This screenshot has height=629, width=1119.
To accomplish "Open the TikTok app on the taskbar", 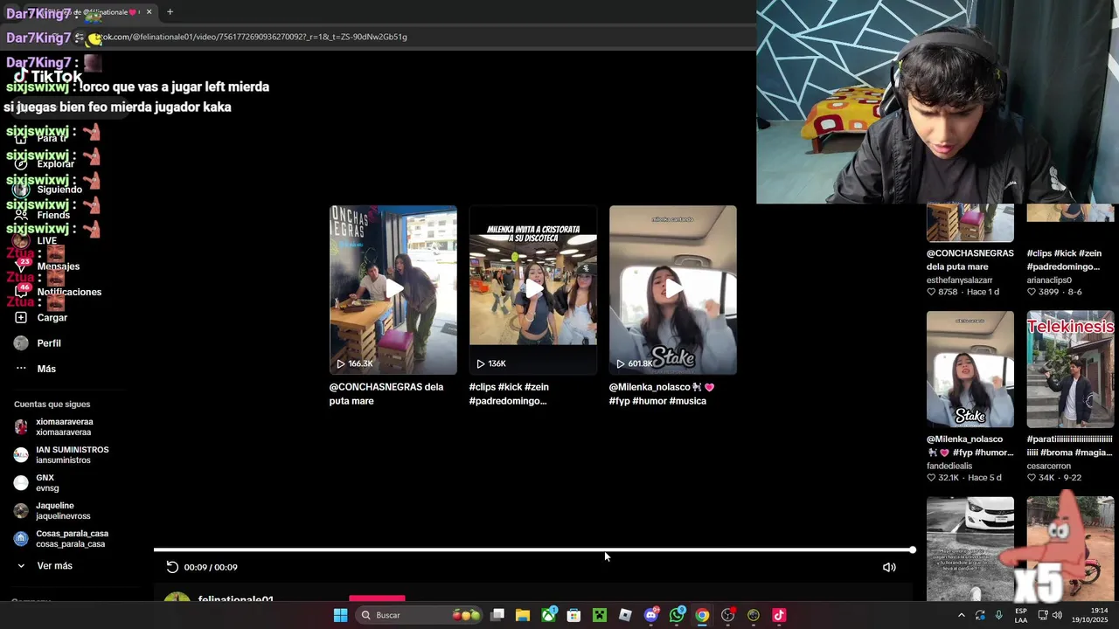I will 779,615.
